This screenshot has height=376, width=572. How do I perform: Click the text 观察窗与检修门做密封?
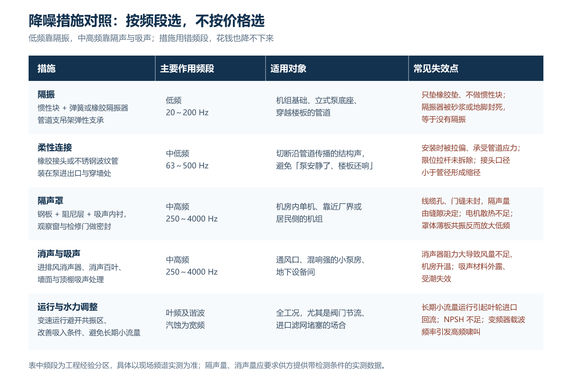[74, 226]
